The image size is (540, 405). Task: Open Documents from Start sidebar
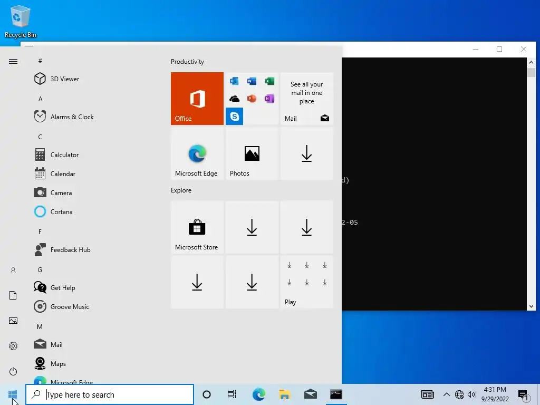[13, 295]
